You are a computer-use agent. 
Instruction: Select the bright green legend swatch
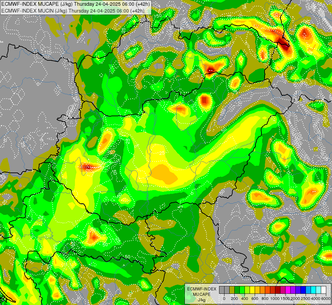point(242,290)
